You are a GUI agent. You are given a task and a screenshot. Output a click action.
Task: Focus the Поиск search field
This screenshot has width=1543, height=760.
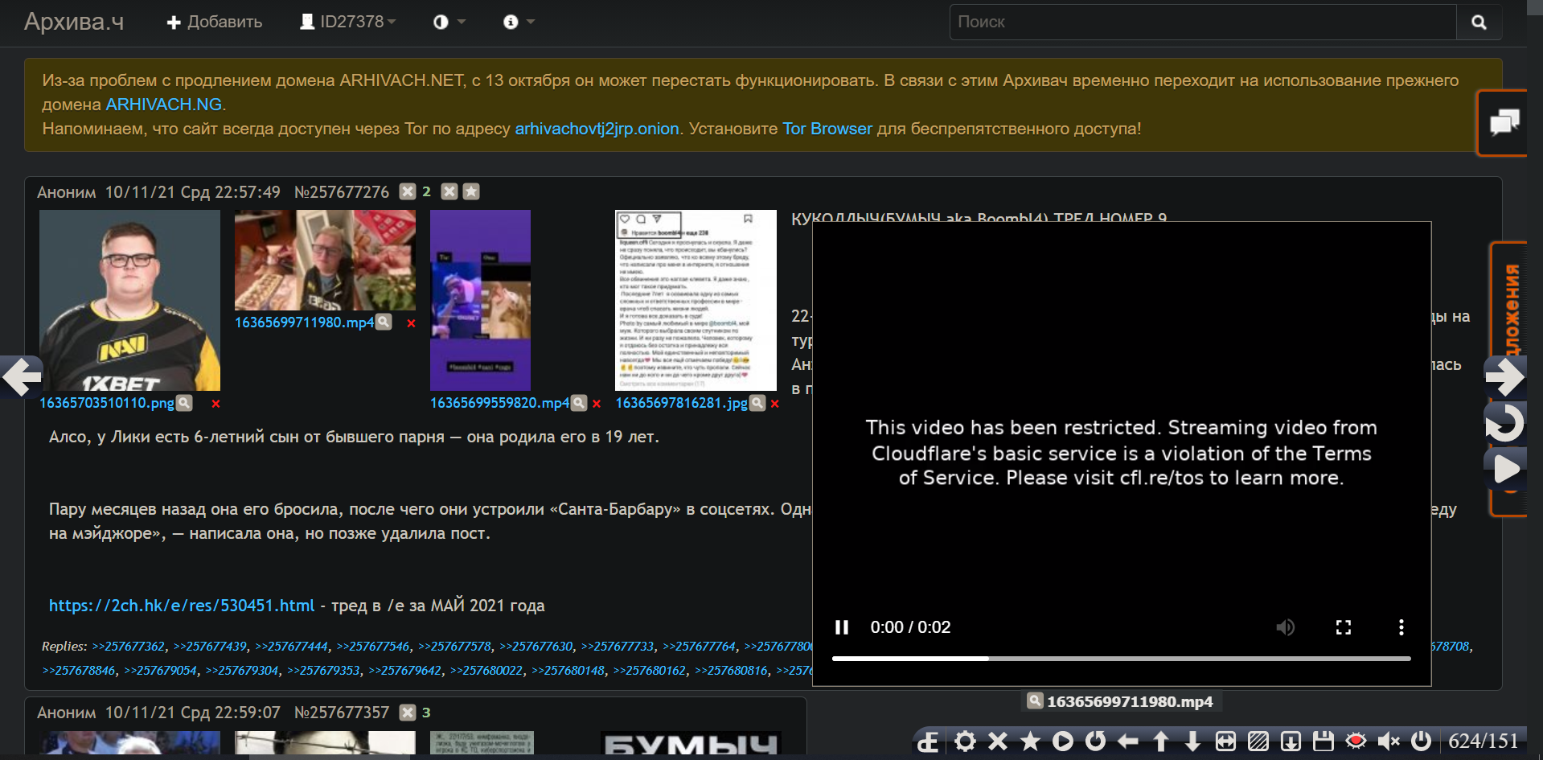coord(1203,22)
